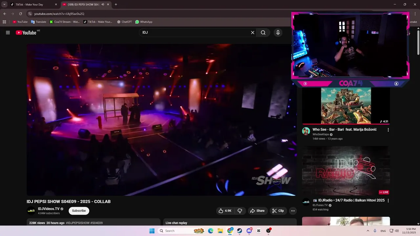The width and height of the screenshot is (420, 236).
Task: Dislike the video
Action: tap(240, 211)
